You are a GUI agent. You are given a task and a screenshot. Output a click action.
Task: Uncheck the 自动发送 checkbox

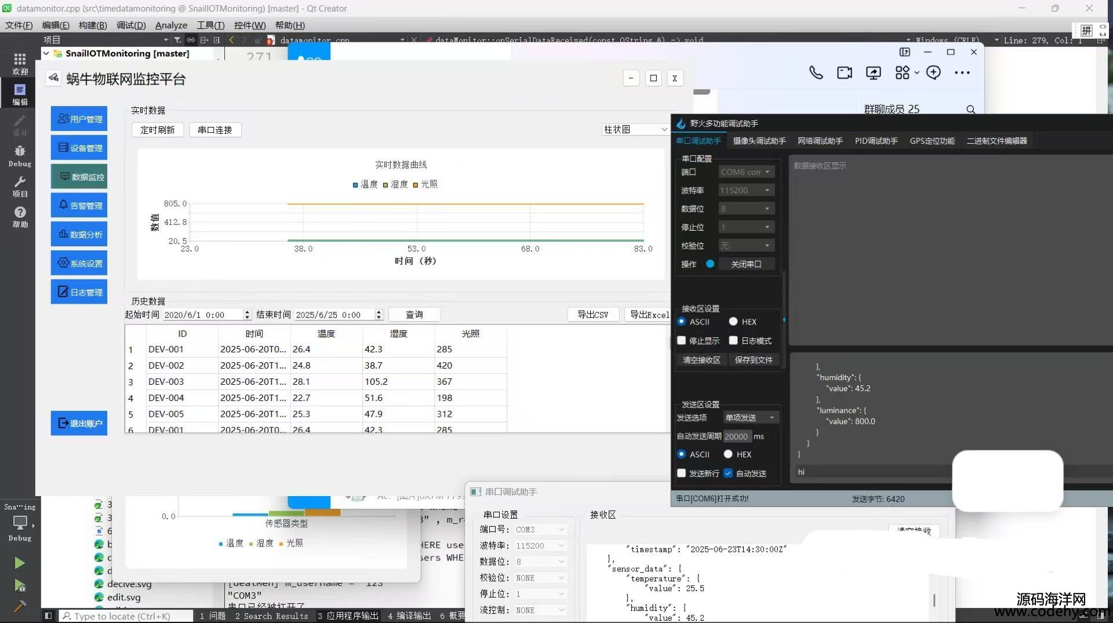point(728,473)
